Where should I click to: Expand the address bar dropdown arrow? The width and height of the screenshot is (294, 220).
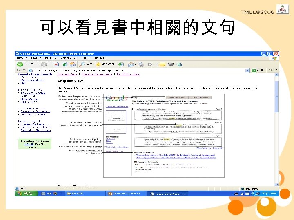tap(247, 70)
